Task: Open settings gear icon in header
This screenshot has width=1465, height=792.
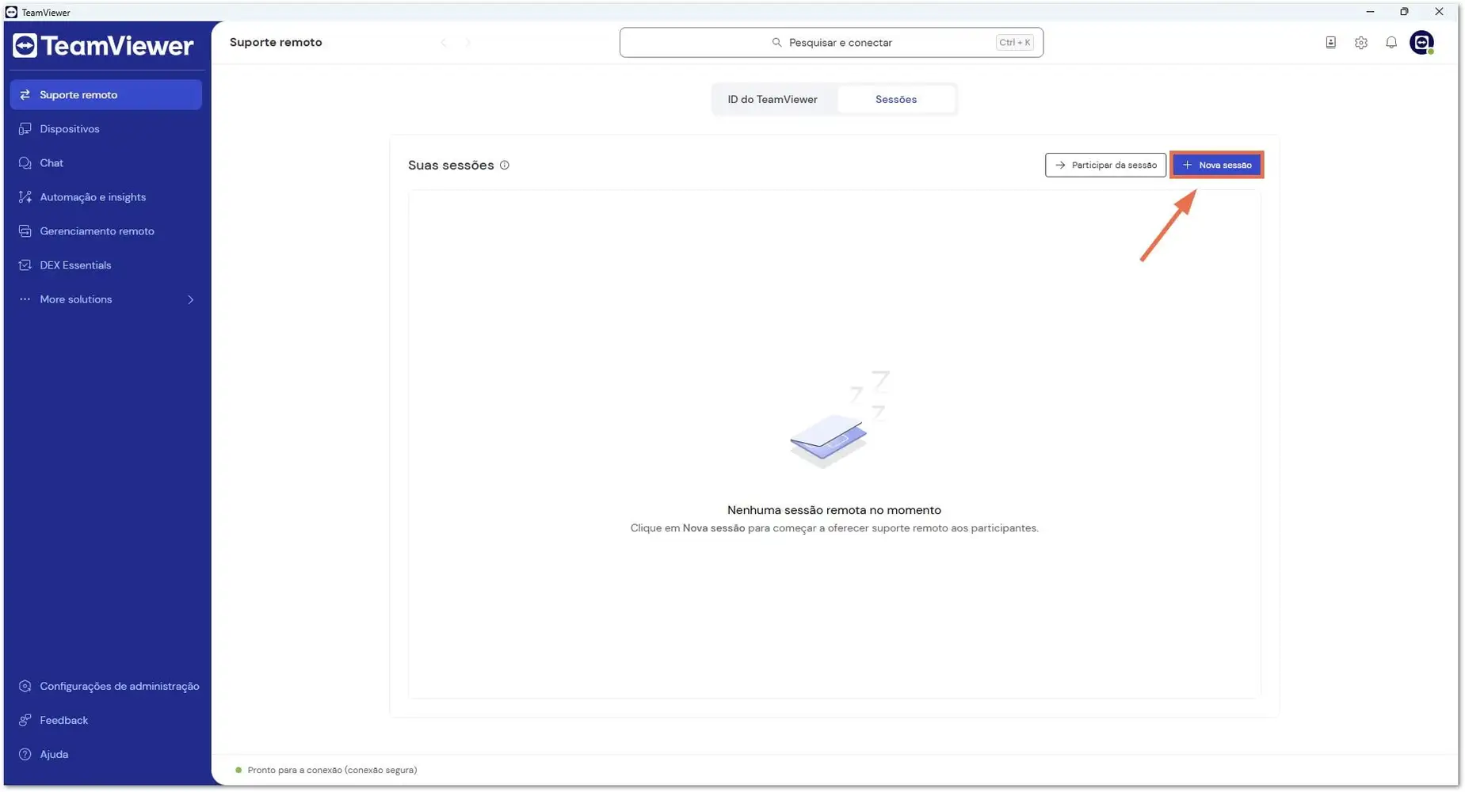Action: click(1361, 43)
